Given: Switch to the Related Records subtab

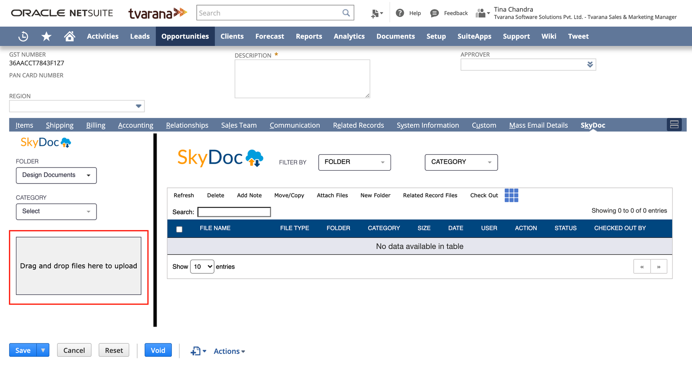Looking at the screenshot, I should [359, 125].
